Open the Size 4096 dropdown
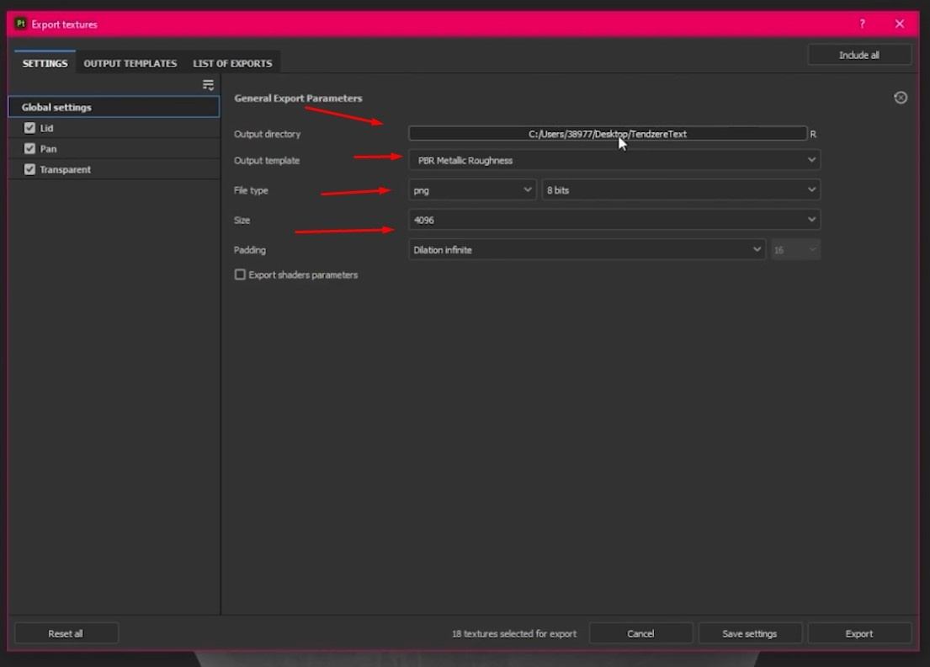The height and width of the screenshot is (667, 930). [x=614, y=220]
